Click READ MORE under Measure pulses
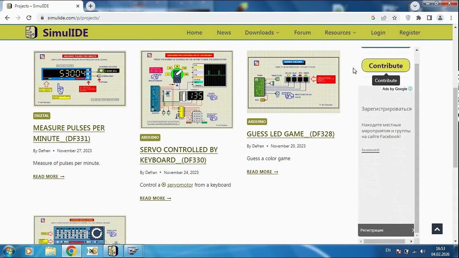Image resolution: width=459 pixels, height=258 pixels. tap(49, 176)
